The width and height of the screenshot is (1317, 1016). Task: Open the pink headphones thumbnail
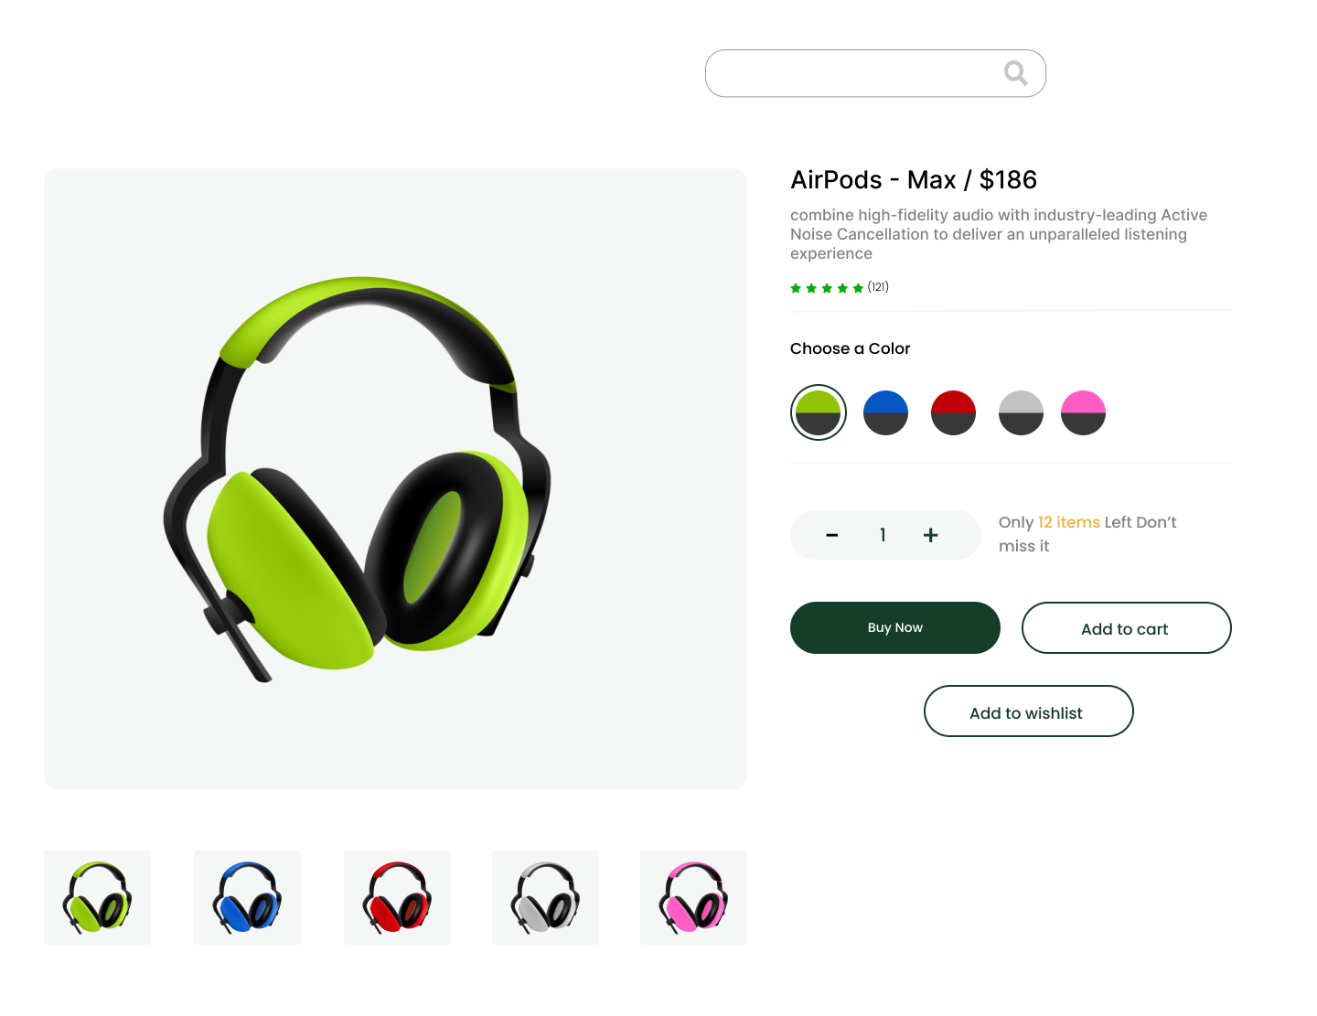pyautogui.click(x=693, y=897)
